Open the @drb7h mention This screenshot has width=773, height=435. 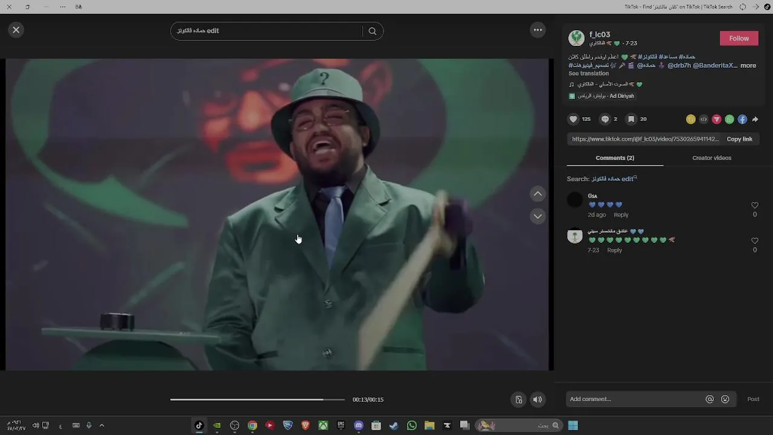click(679, 65)
